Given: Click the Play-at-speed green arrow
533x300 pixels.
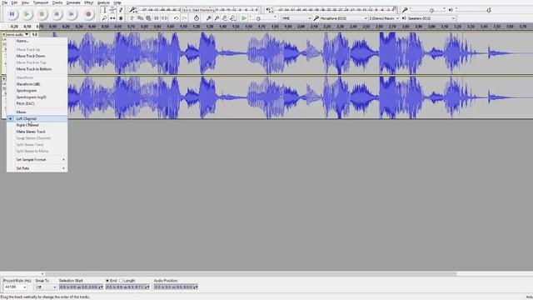Looking at the screenshot, I should 244,18.
